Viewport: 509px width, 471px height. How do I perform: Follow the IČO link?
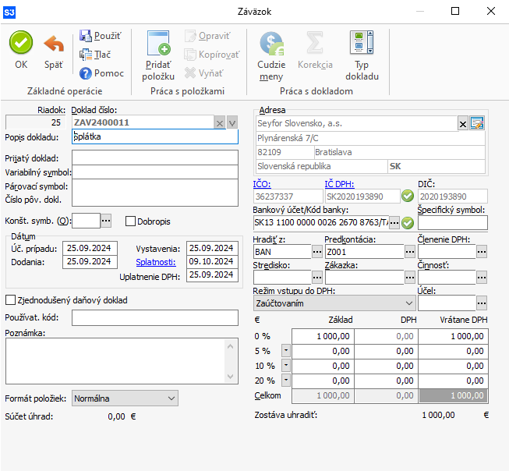click(x=262, y=184)
